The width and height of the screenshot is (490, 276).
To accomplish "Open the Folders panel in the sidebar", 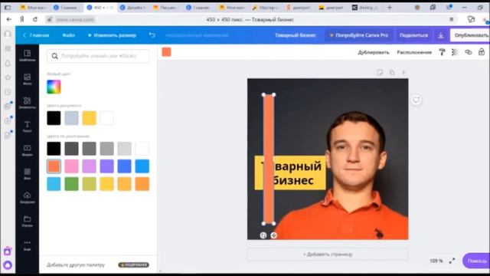I will pyautogui.click(x=28, y=221).
